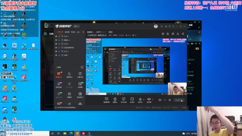The image size is (242, 136).
Task: Add a screen capture source from bottom bar
Action: [x=106, y=100]
